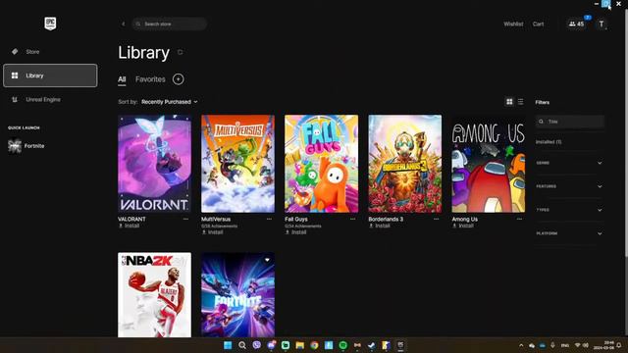Open the Windows Start menu
628x353 pixels.
228,345
